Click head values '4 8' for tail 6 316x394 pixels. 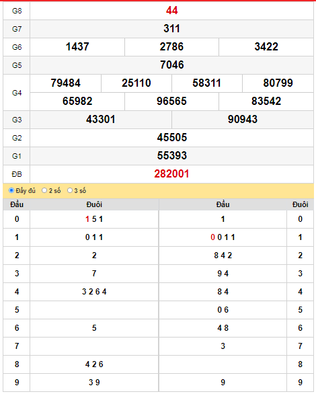click(x=223, y=328)
